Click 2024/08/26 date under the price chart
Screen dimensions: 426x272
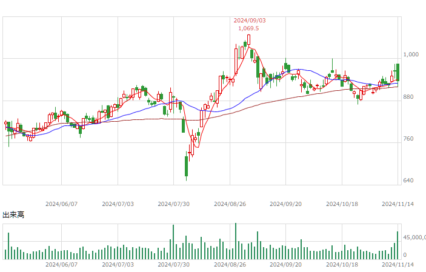tap(230, 204)
